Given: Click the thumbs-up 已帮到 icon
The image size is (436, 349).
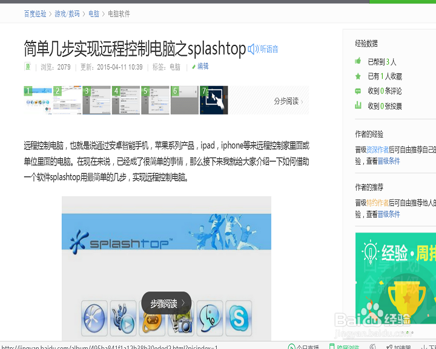Looking at the screenshot, I should [x=358, y=61].
